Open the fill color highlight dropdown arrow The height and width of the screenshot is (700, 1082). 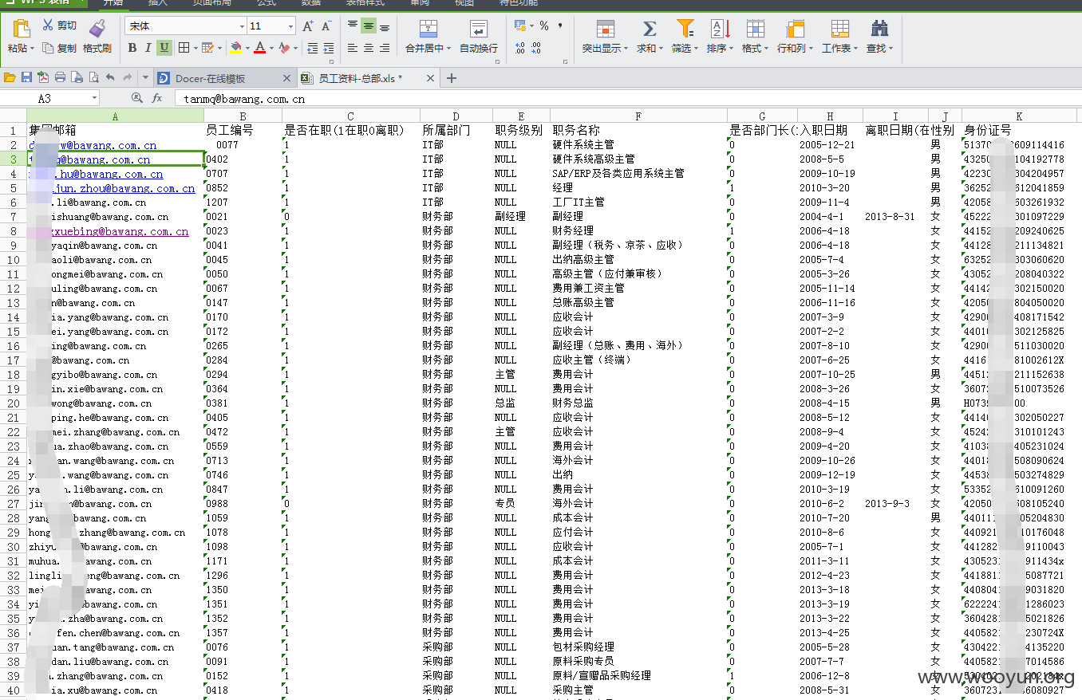247,49
